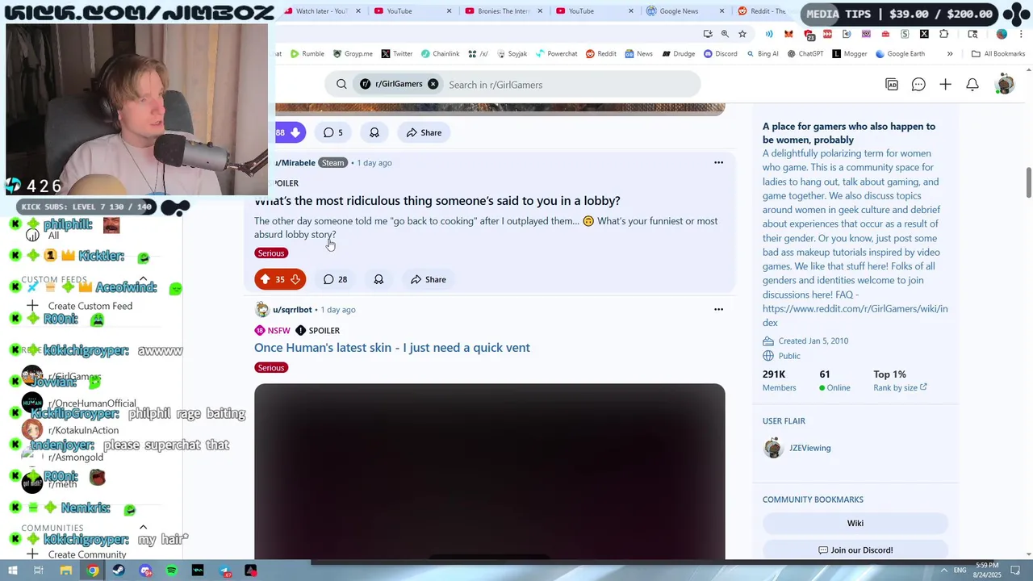Image resolution: width=1033 pixels, height=581 pixels.
Task: Click the Serious flair on lobby post
Action: [271, 253]
